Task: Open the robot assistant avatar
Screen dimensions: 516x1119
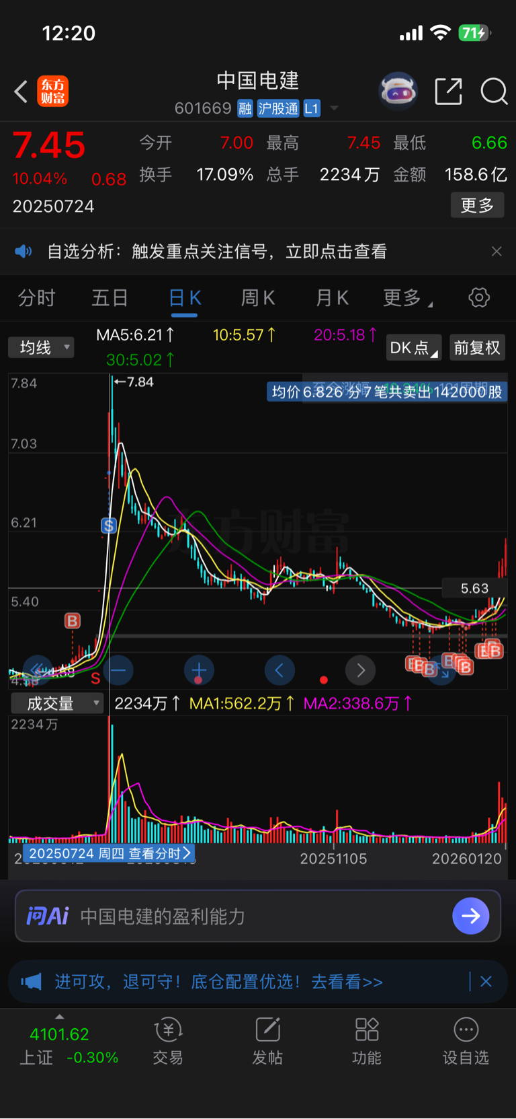Action: tap(398, 91)
